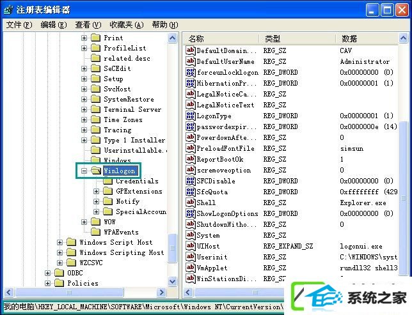412x315 pixels.
Task: Expand the Print key
Action: 84,38
